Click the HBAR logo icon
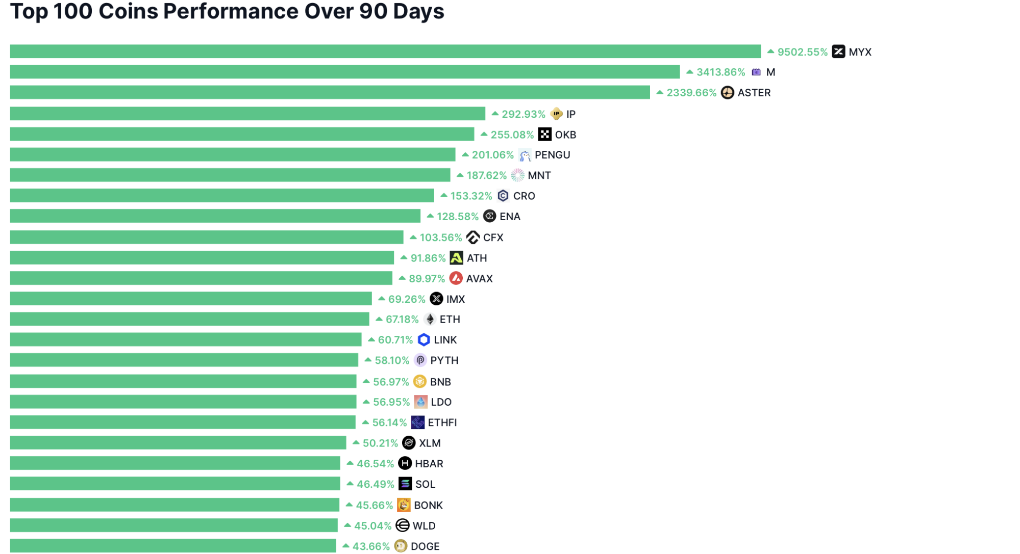 405,463
